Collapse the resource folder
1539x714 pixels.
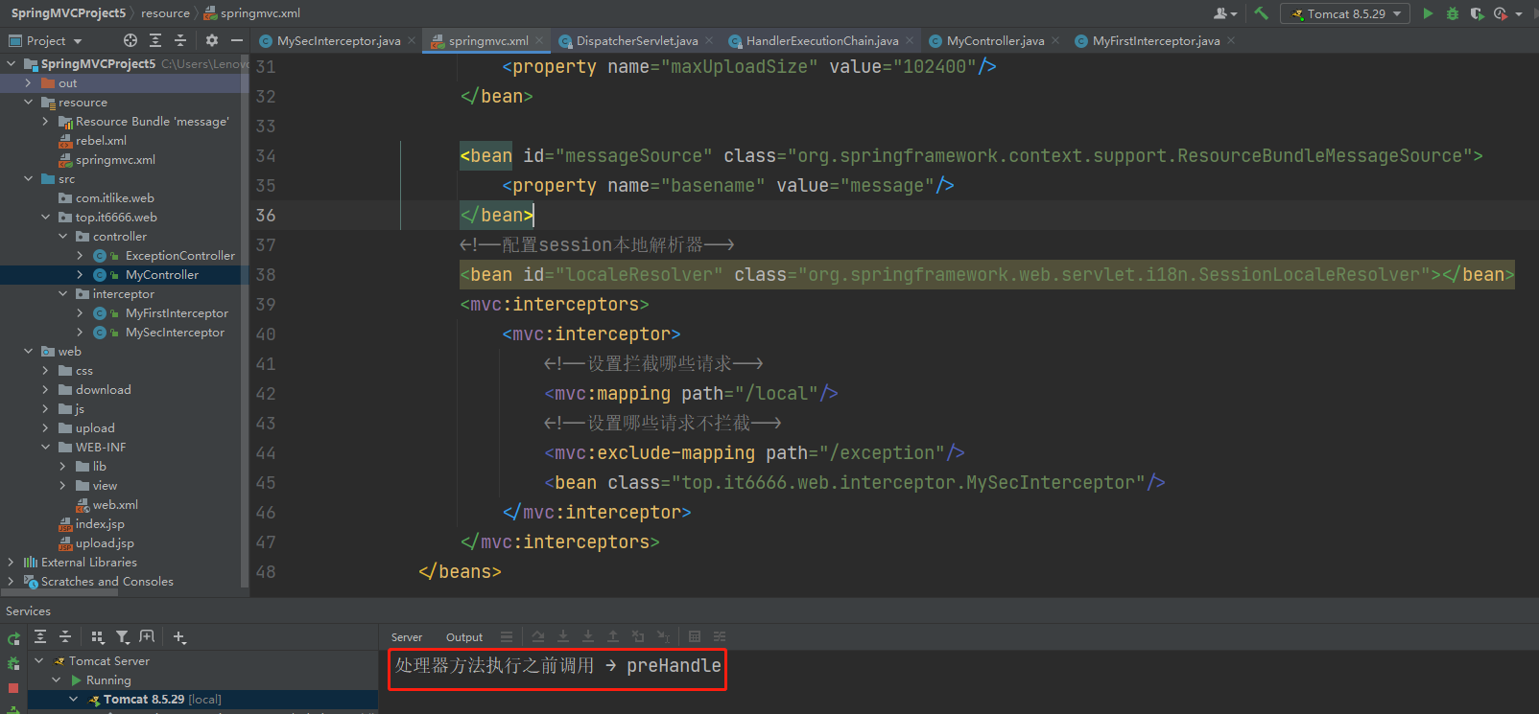(x=28, y=103)
